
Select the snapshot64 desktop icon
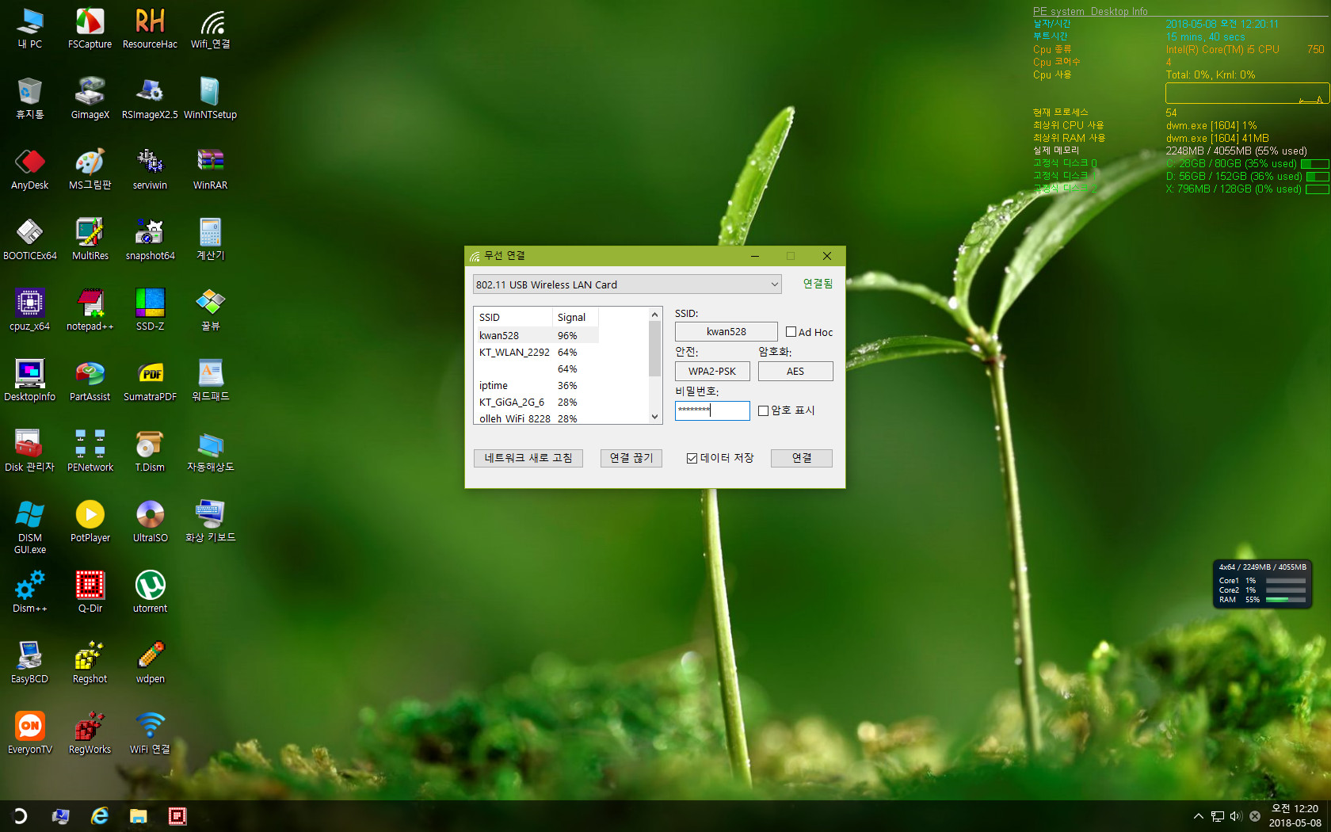[x=150, y=240]
